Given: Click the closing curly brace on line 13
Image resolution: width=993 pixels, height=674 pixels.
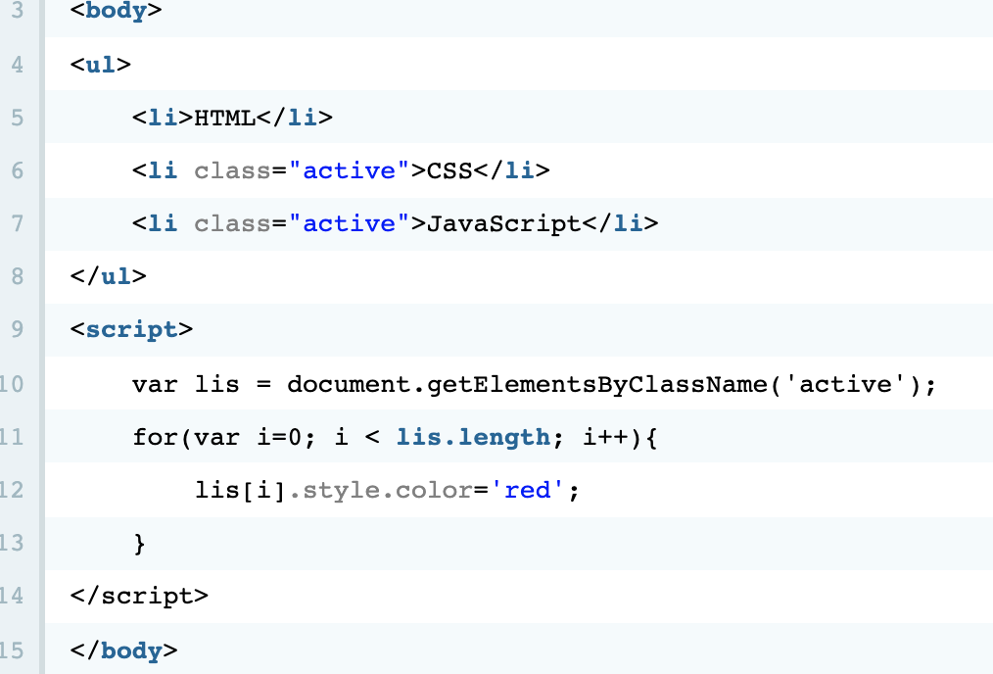Looking at the screenshot, I should click(139, 544).
